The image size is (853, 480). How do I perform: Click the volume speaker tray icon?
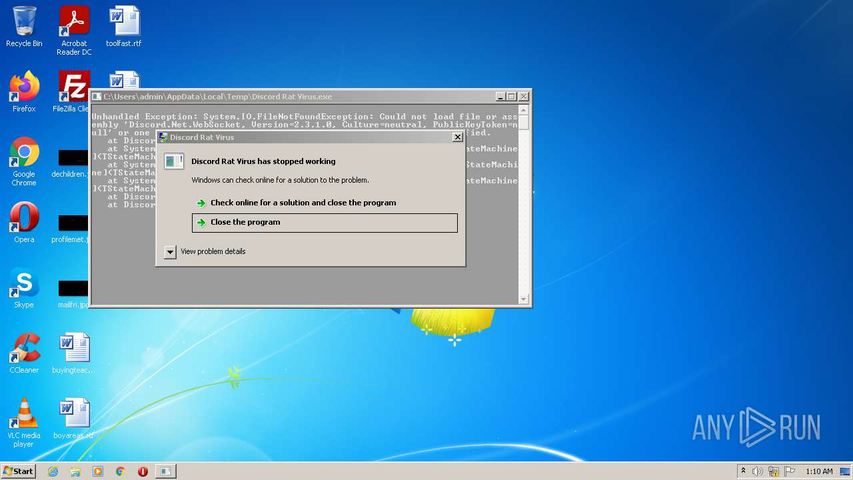[x=758, y=471]
